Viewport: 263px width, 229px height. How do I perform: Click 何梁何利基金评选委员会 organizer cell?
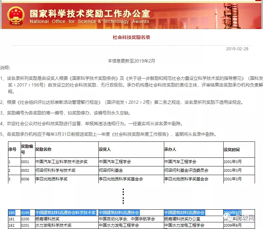tap(186, 170)
